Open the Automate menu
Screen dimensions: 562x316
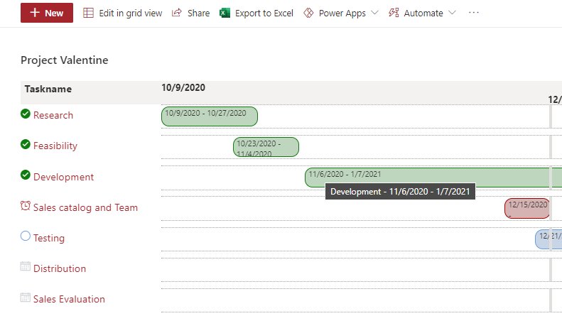coord(422,13)
